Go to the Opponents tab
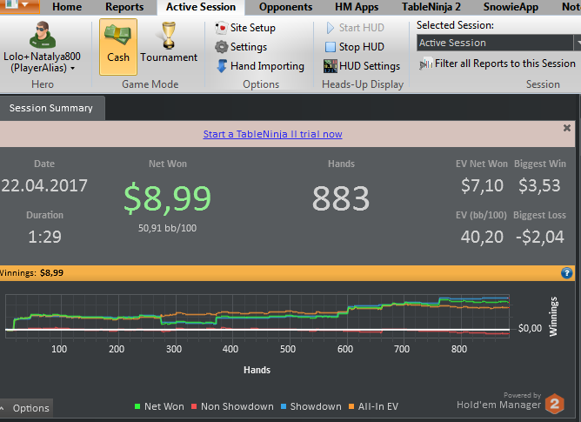 [x=285, y=7]
